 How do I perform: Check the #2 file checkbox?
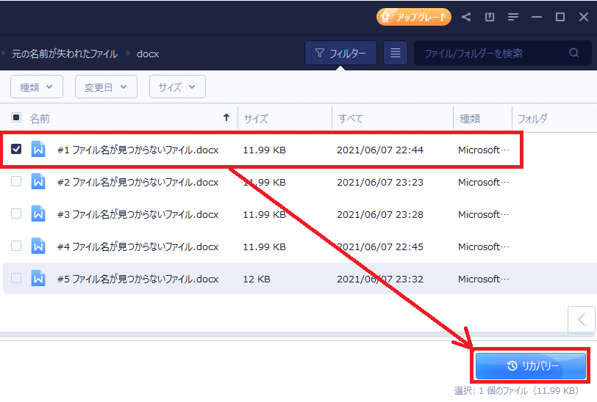point(16,181)
